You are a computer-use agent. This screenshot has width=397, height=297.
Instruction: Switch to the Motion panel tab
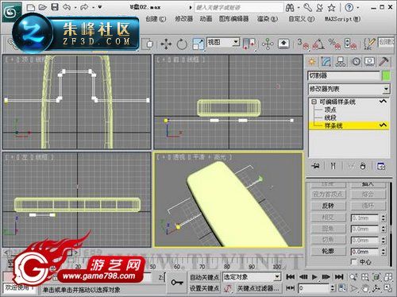[x=357, y=62]
